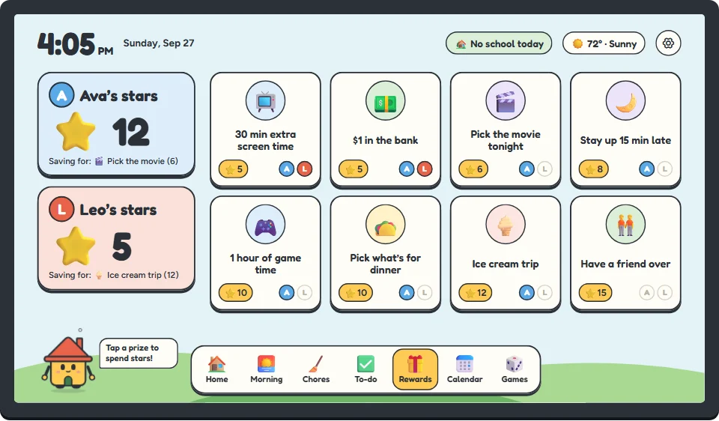Click the Have a friend over title
This screenshot has height=421, width=719.
pyautogui.click(x=625, y=264)
